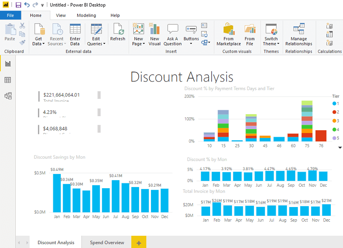Screen dimensions: 343x248
Task: Select Tier 2 red legend swatch
Action: click(x=334, y=112)
